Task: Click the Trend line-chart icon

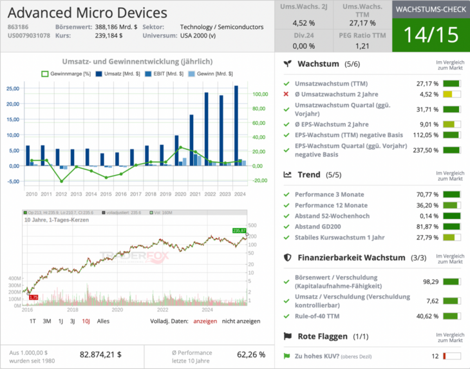Action: pyautogui.click(x=288, y=175)
